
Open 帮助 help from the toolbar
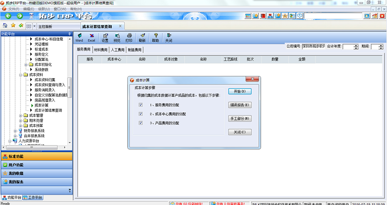click(155, 37)
